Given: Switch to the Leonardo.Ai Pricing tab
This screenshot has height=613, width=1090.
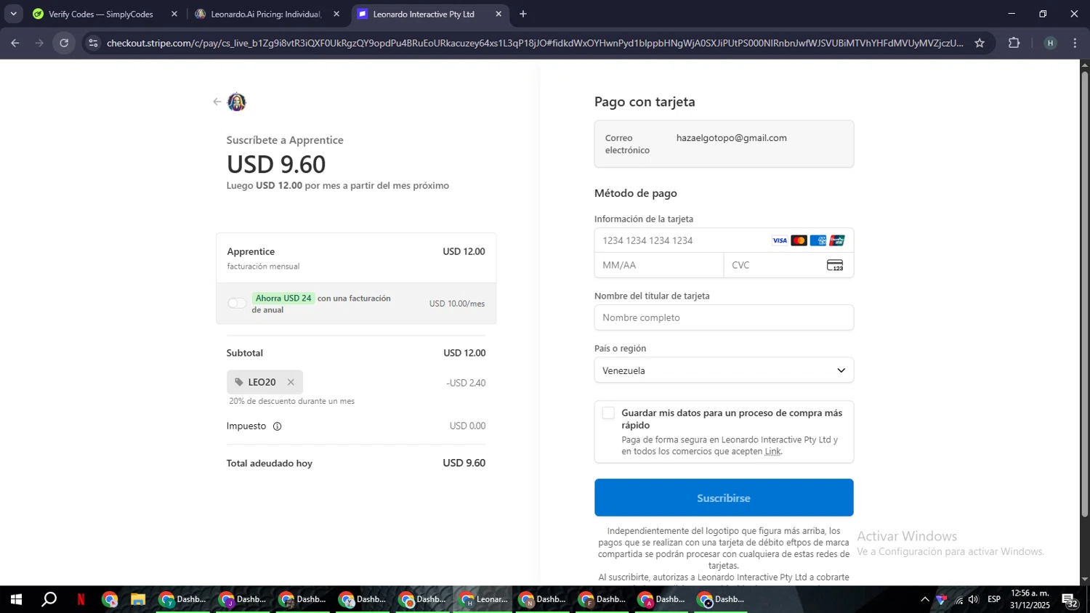Looking at the screenshot, I should click(x=266, y=14).
